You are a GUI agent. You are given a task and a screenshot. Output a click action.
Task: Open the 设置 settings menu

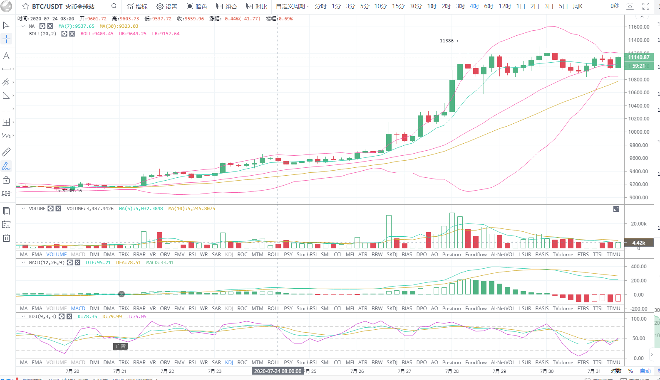coord(167,6)
